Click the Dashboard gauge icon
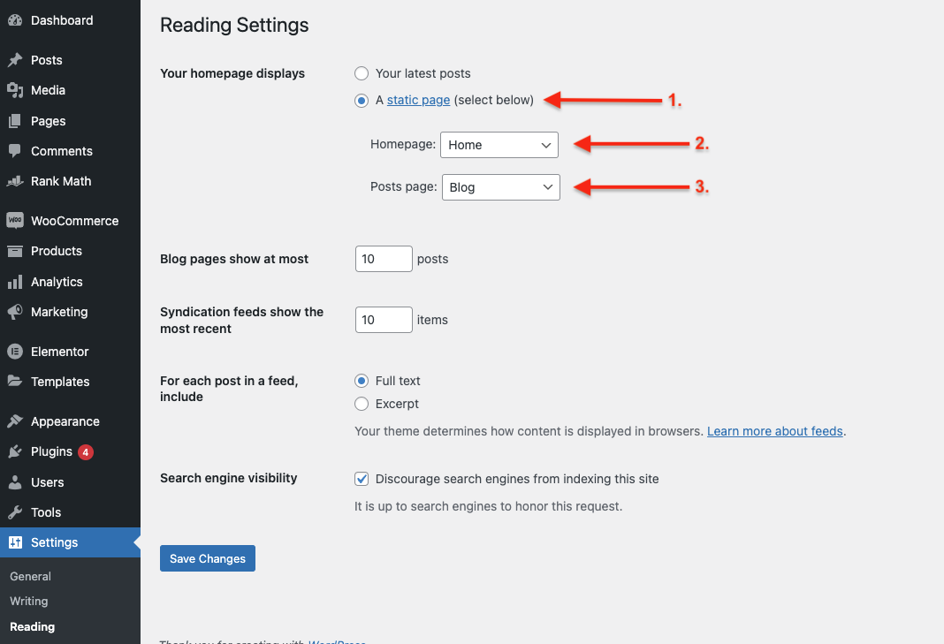This screenshot has width=944, height=644. coord(15,20)
